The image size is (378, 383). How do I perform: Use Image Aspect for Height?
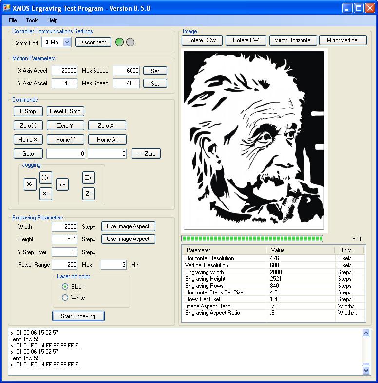click(128, 239)
